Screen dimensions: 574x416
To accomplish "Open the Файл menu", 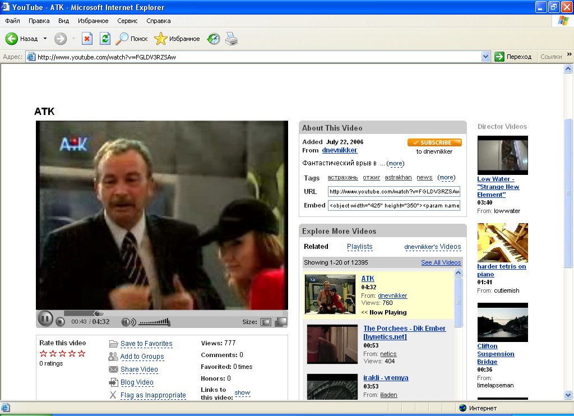I will [13, 21].
